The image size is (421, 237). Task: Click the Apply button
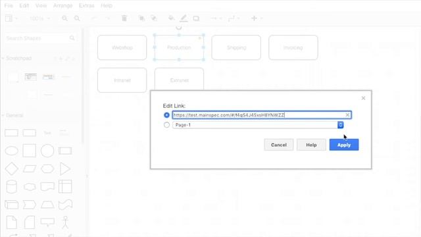[x=344, y=145]
